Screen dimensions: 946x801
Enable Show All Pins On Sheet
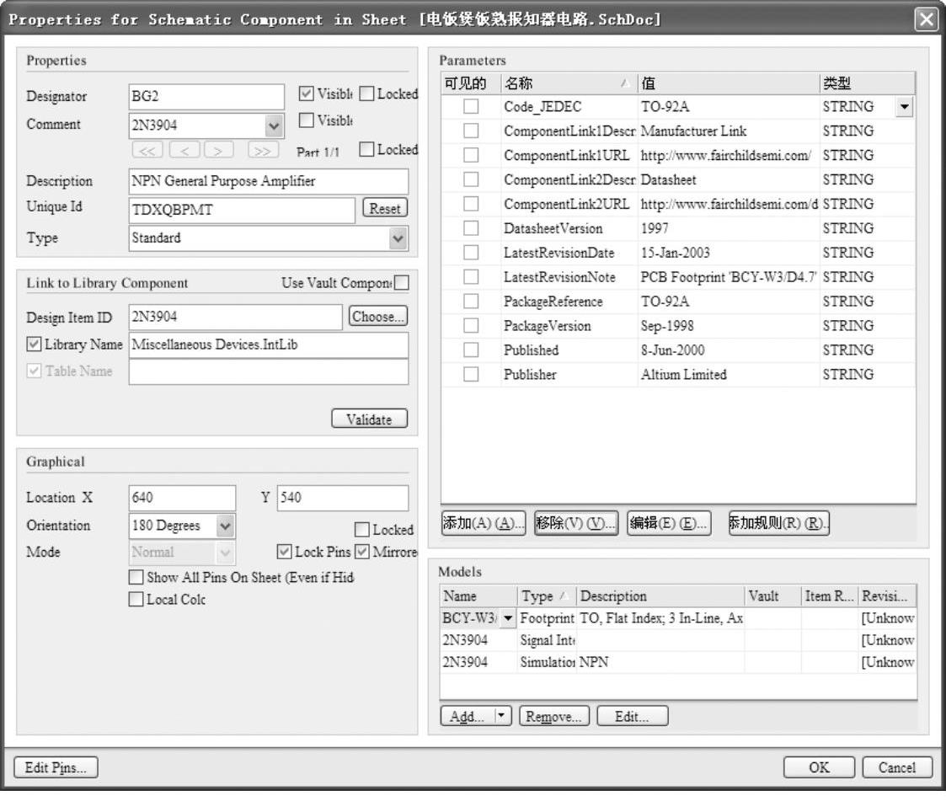[136, 578]
